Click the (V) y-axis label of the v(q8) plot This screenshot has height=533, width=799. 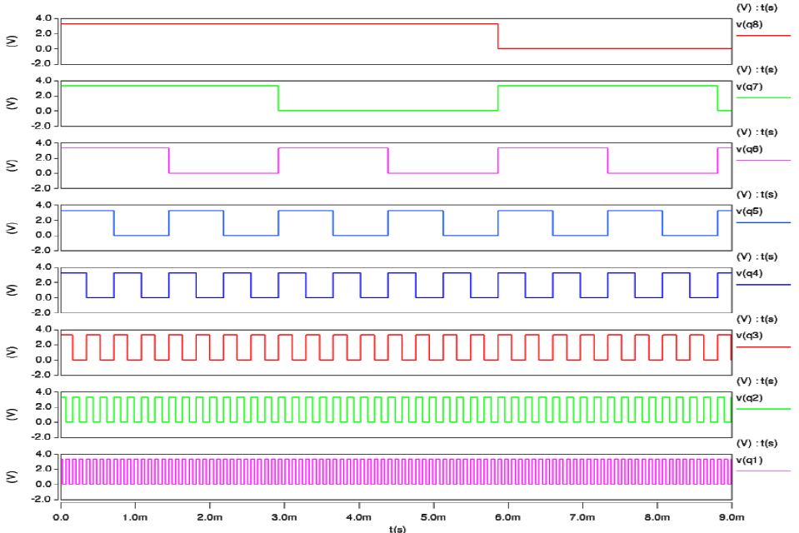11,42
